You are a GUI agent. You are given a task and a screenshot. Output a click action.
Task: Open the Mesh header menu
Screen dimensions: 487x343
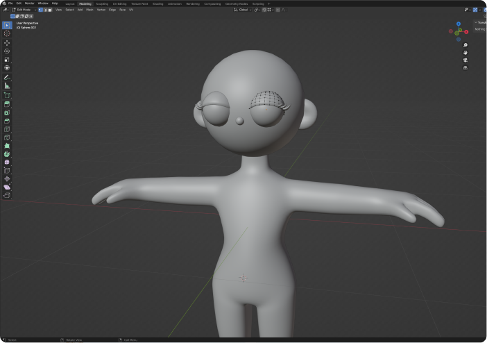tap(89, 10)
